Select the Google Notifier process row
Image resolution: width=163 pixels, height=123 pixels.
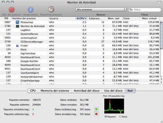80,61
